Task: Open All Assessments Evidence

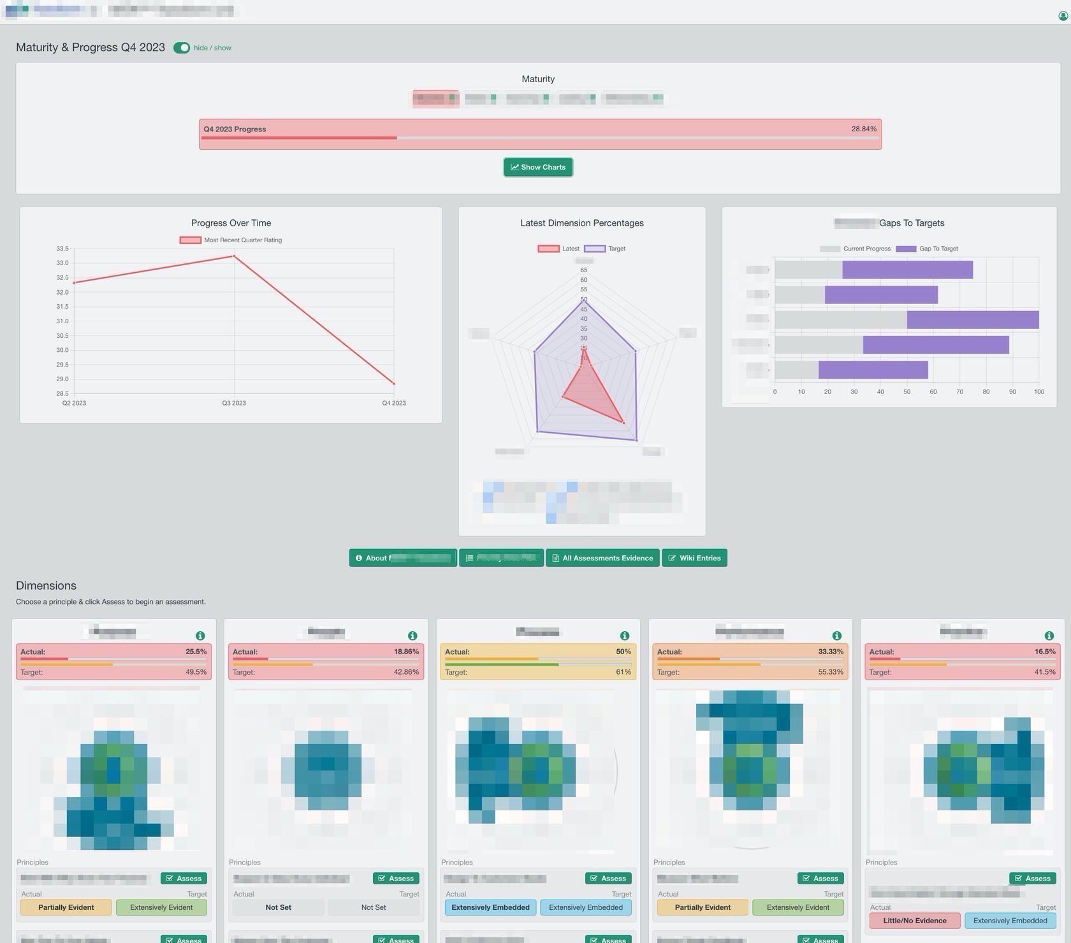Action: coord(602,558)
